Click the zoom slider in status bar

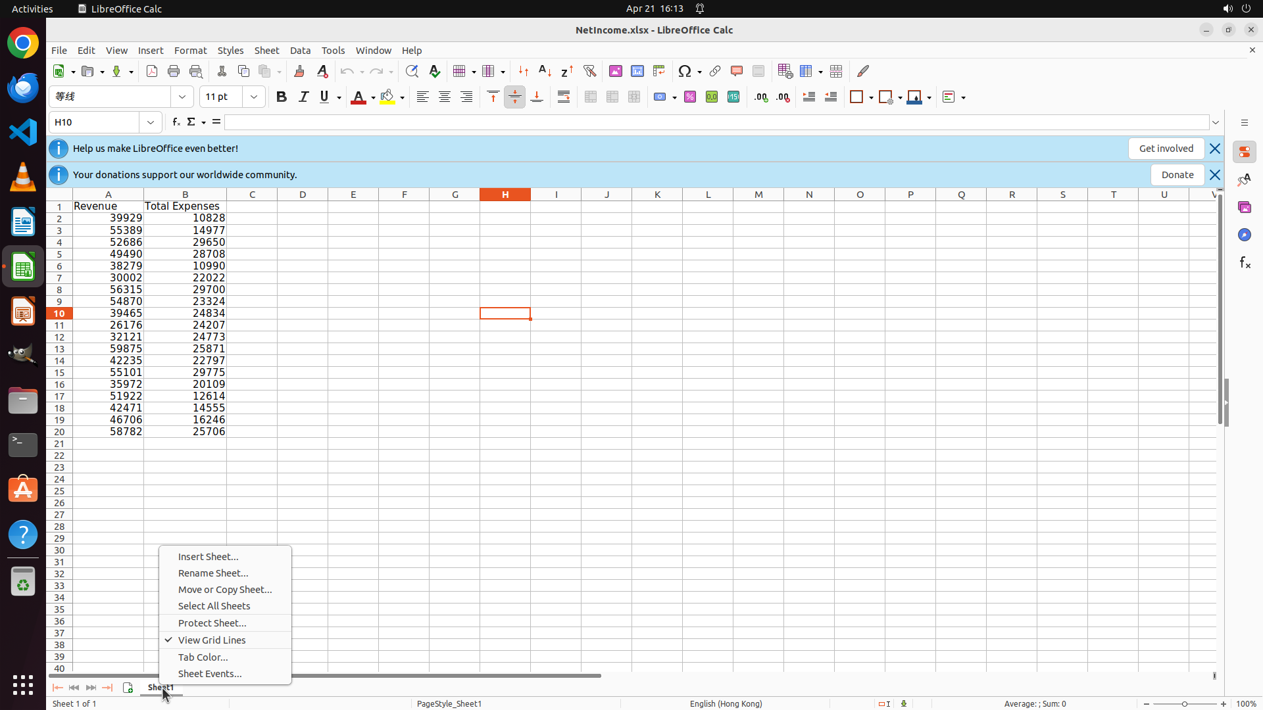tap(1185, 704)
